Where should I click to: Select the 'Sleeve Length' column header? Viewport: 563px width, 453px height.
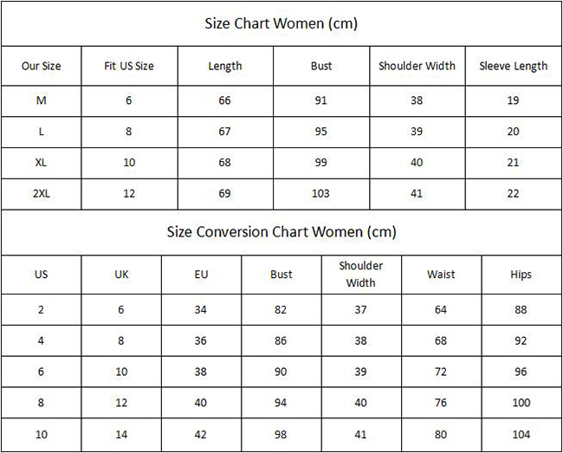[x=514, y=67]
